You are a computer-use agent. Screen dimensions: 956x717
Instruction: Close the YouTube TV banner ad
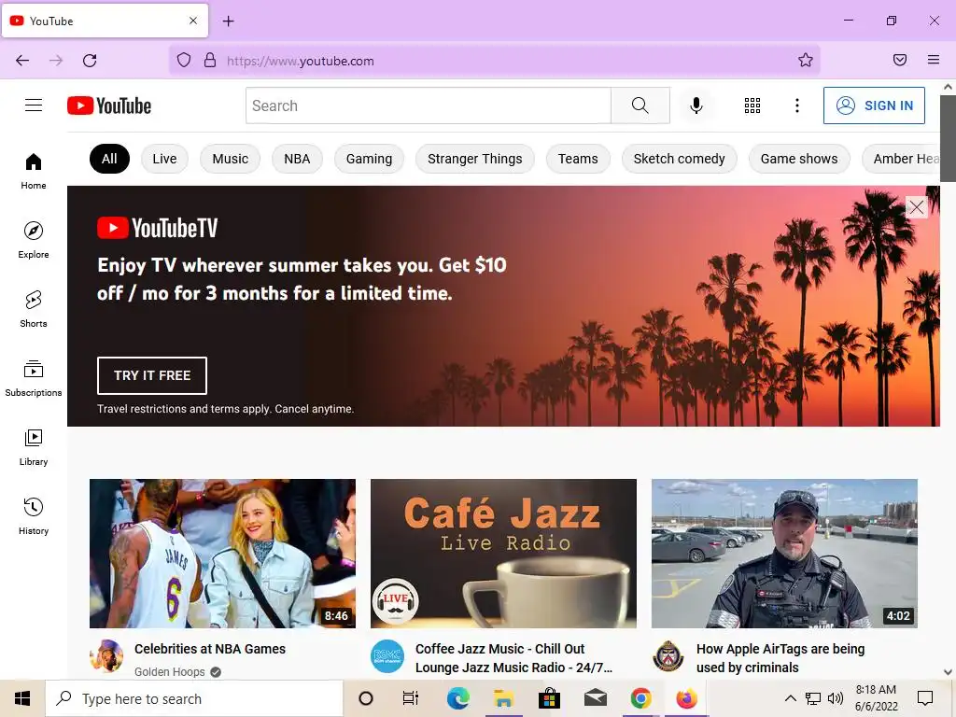[917, 207]
